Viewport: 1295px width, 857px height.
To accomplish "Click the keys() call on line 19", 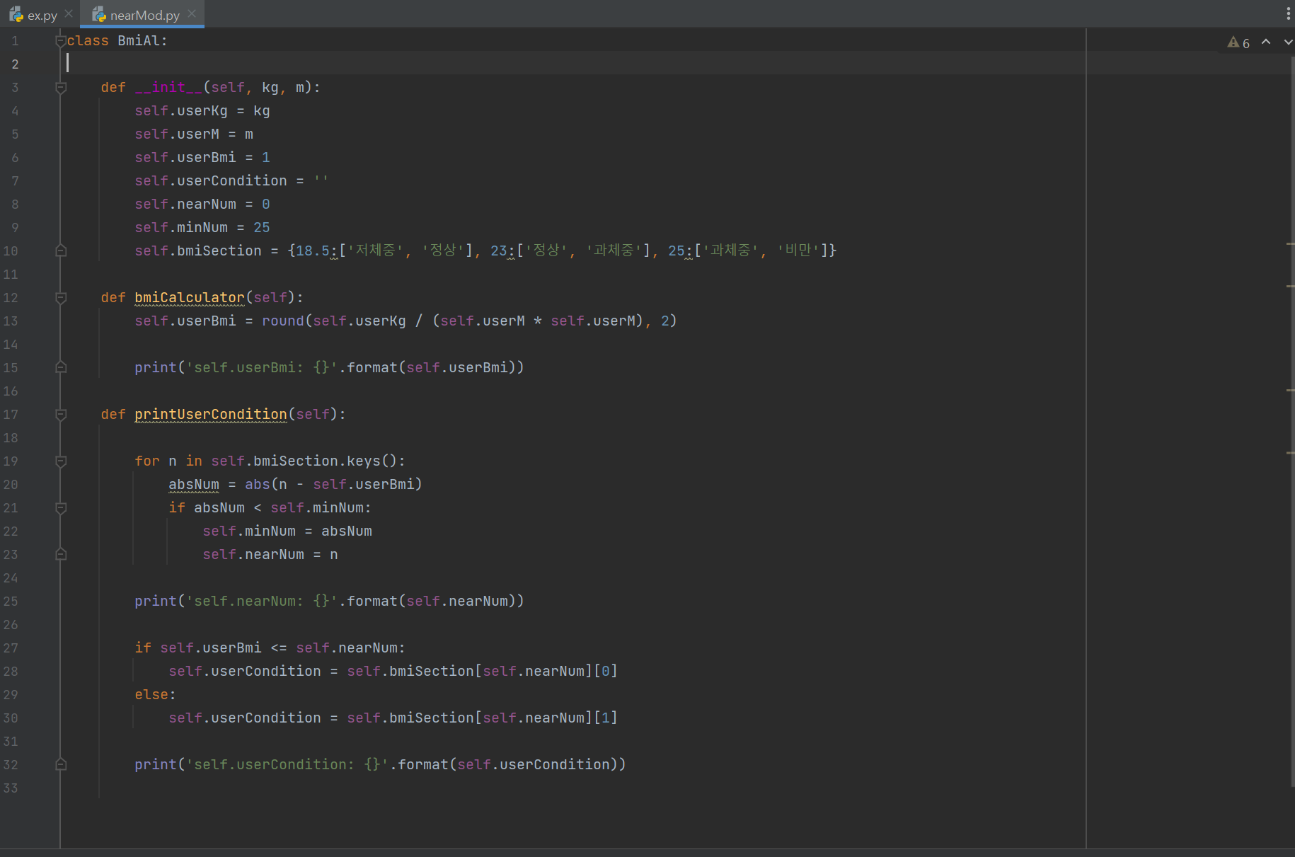I will 372,461.
